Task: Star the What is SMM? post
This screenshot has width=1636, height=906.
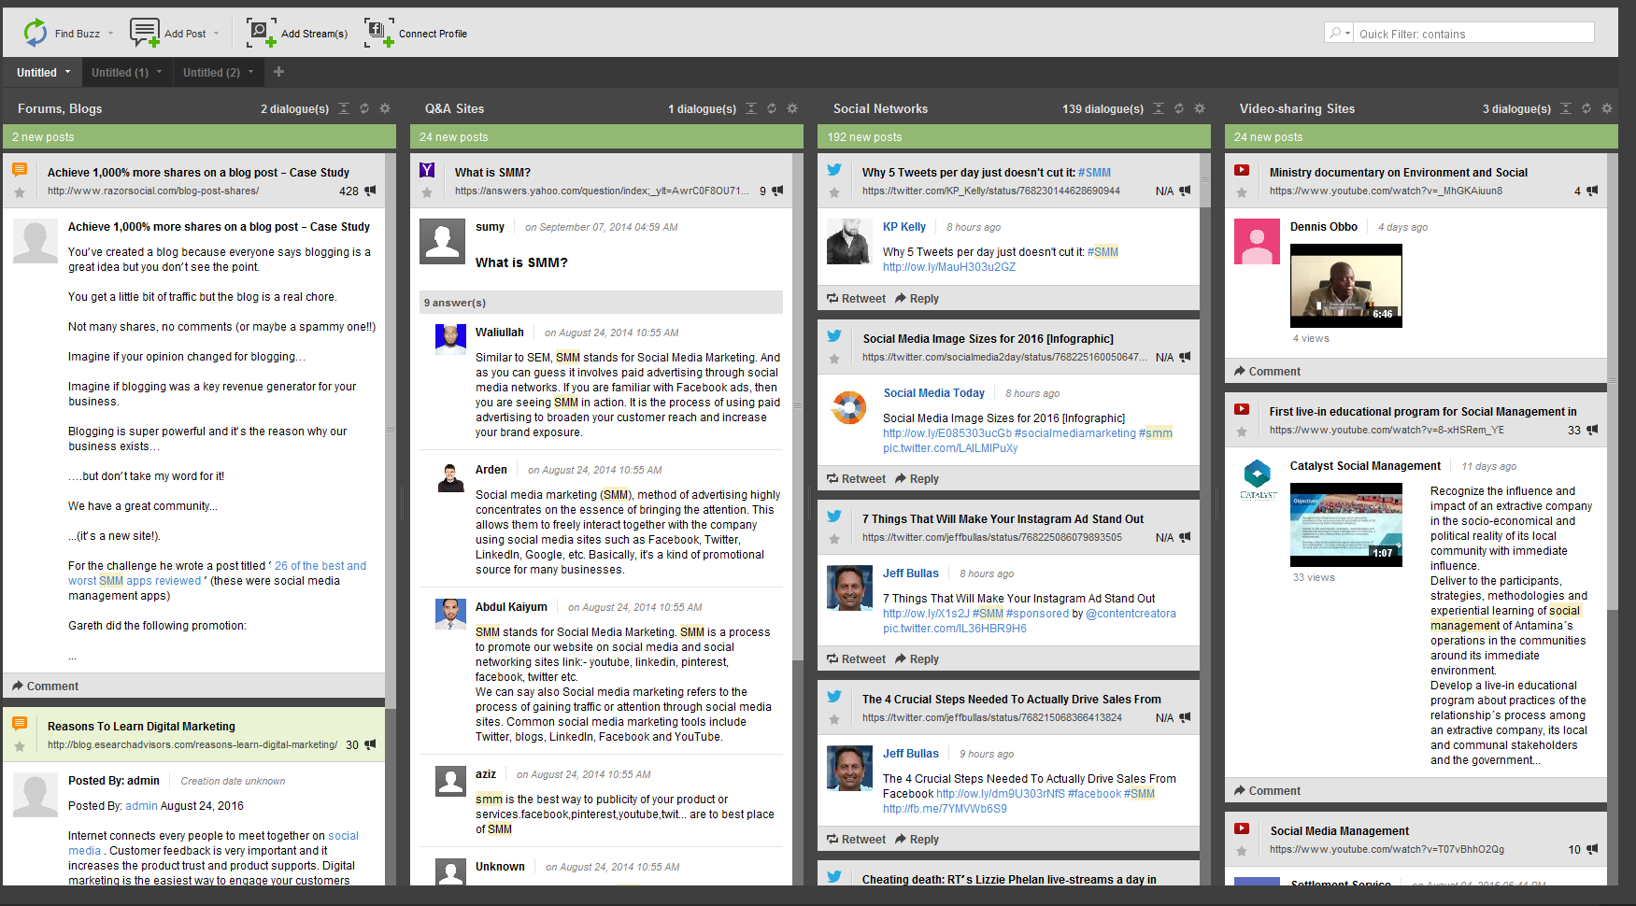Action: [427, 192]
